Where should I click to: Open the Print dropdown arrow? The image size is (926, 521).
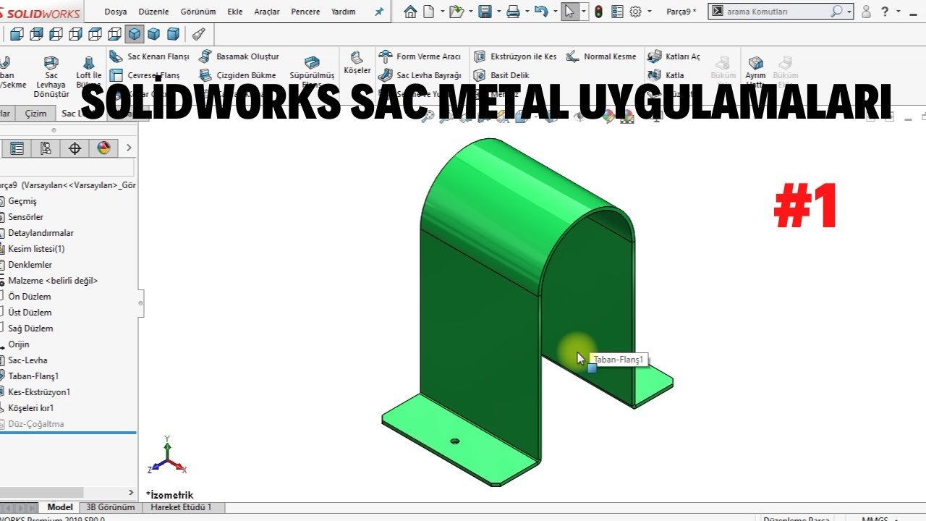coord(526,12)
